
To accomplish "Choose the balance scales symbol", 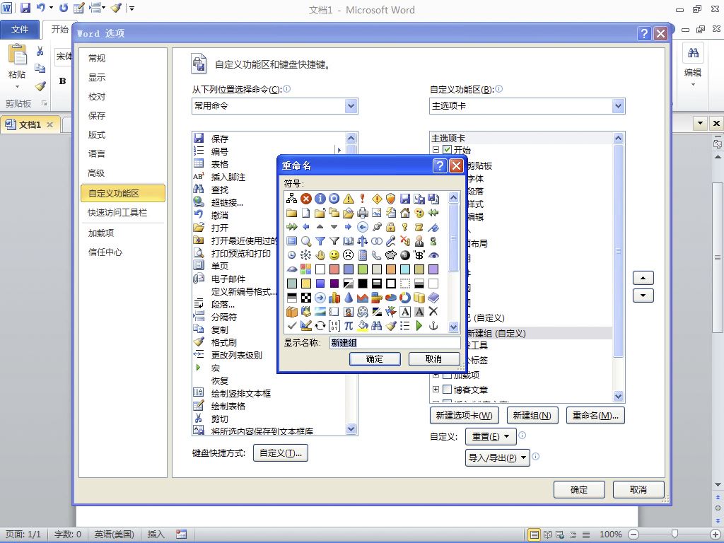I will pos(363,241).
